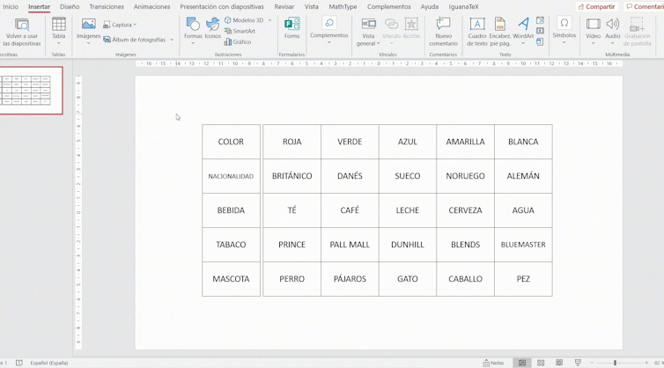Open the Transiciones tab
This screenshot has width=664, height=368.
click(x=107, y=7)
